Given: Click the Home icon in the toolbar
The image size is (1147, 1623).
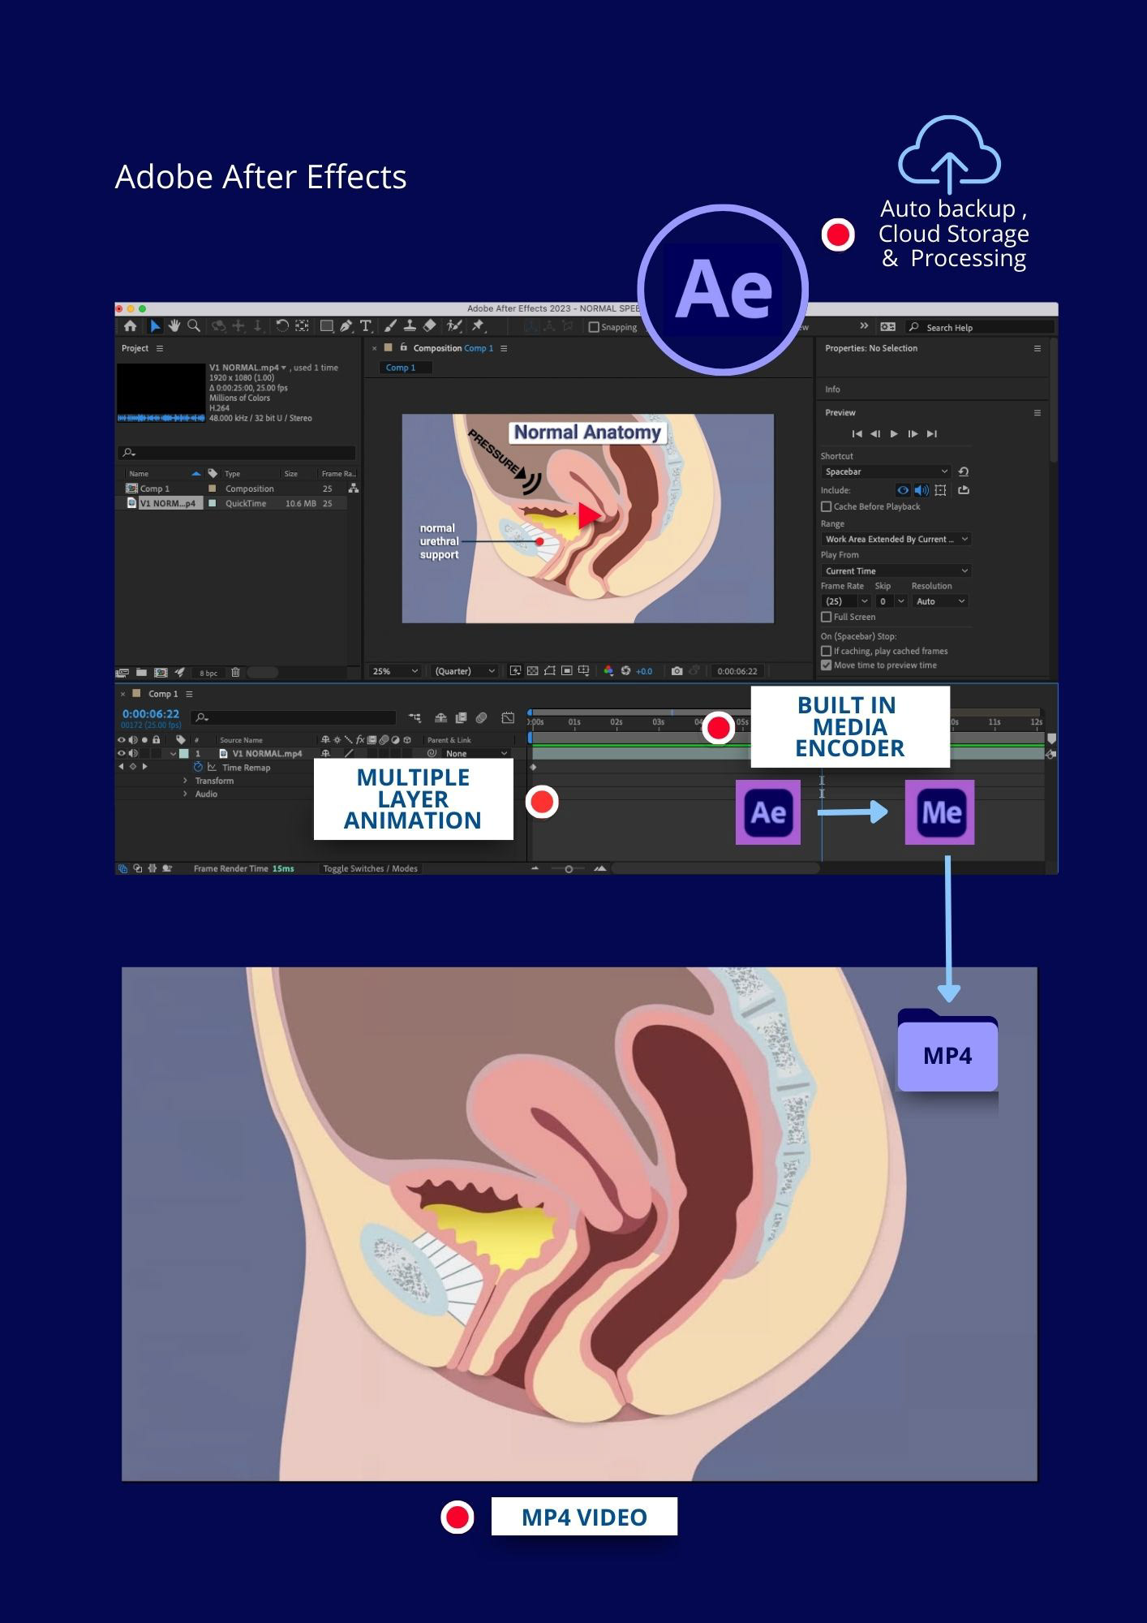Looking at the screenshot, I should point(130,326).
